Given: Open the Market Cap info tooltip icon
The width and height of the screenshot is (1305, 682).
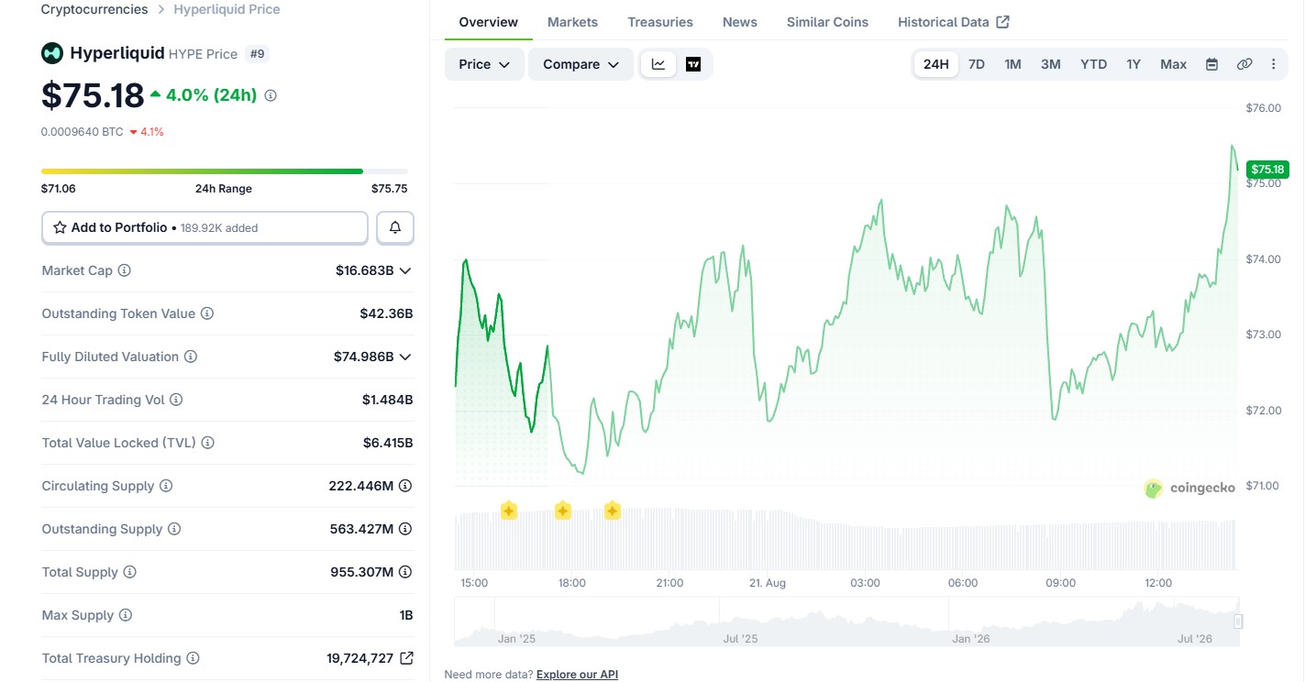Looking at the screenshot, I should [125, 270].
